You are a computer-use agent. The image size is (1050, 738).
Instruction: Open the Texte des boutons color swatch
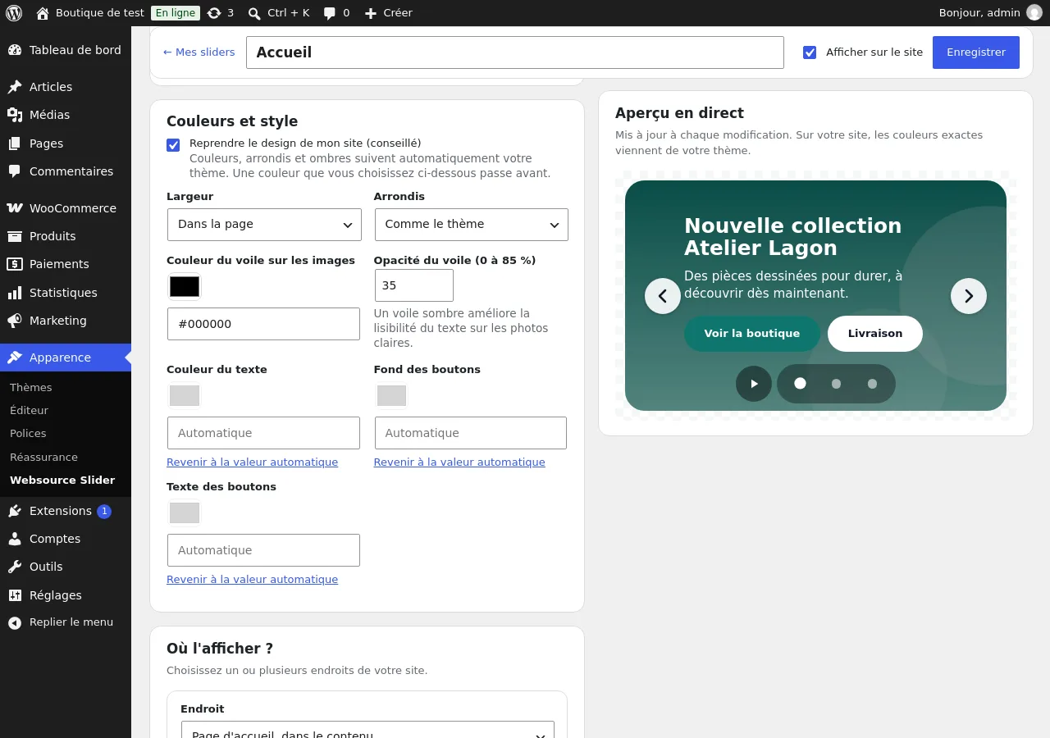185,512
